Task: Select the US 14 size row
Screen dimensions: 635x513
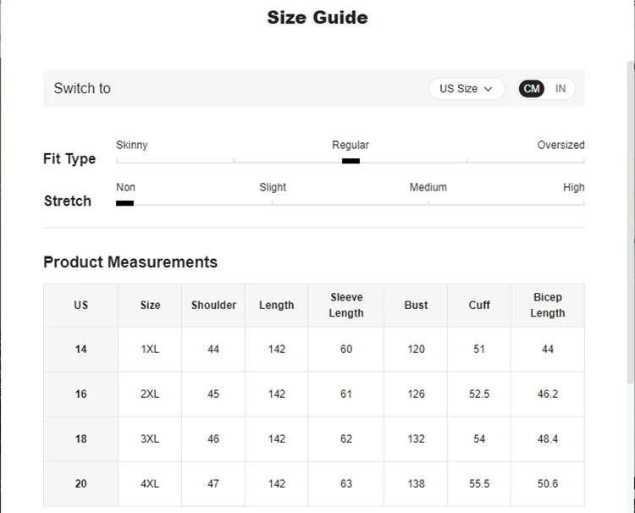Action: click(81, 350)
